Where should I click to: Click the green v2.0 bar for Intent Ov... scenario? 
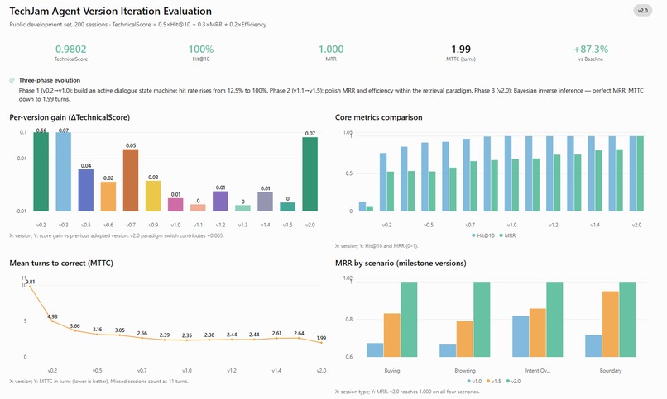tap(554, 319)
